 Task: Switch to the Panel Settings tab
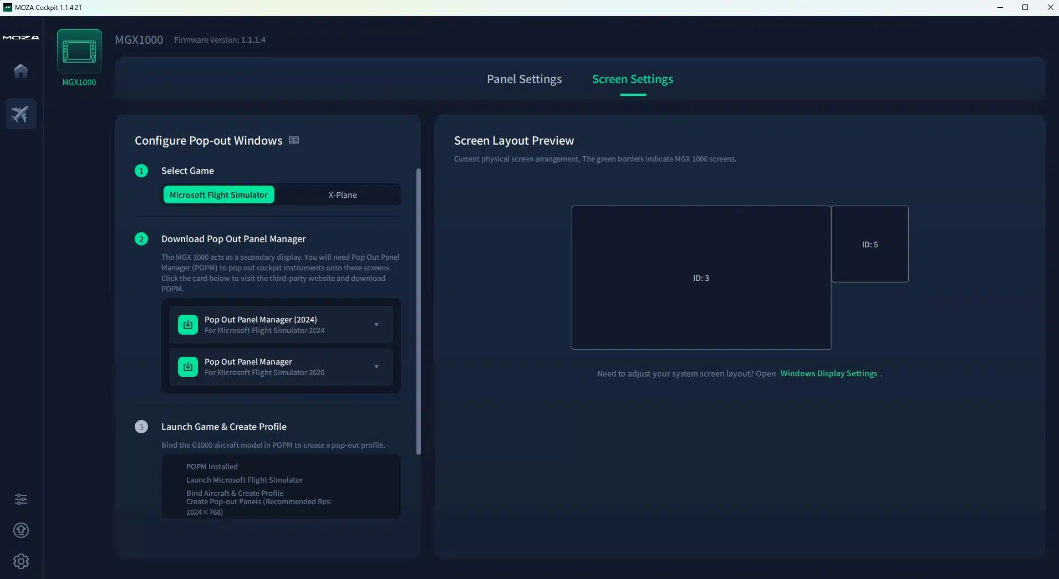(x=524, y=79)
